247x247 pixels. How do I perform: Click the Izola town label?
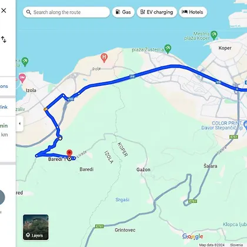tap(31, 91)
